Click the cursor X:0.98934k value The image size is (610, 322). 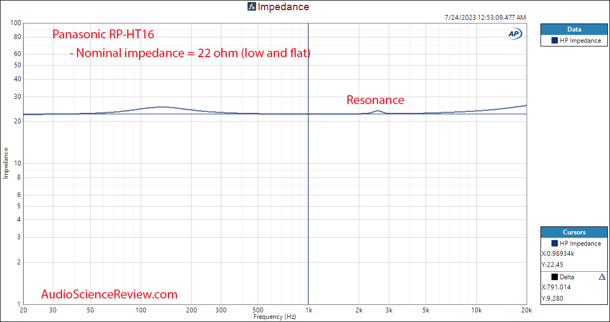[558, 254]
